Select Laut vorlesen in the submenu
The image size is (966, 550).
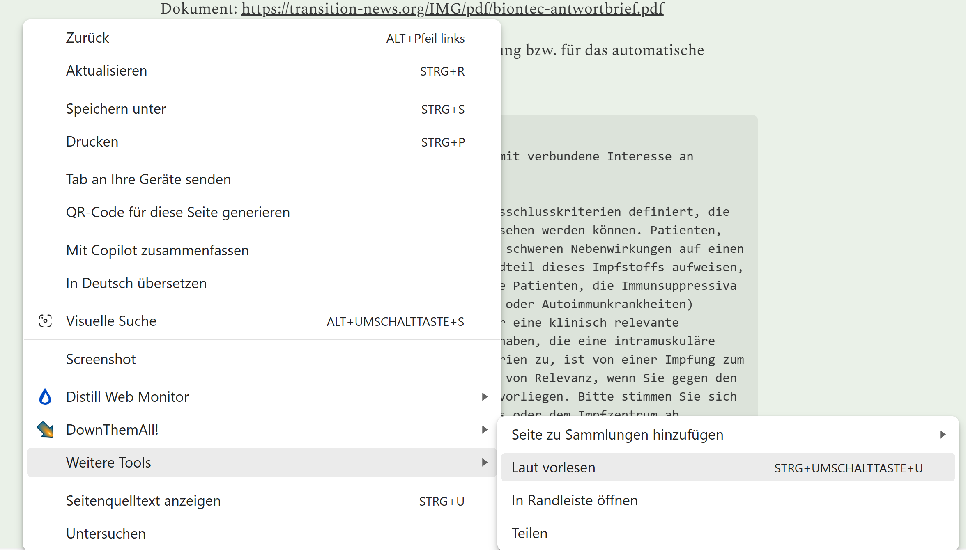tap(553, 467)
